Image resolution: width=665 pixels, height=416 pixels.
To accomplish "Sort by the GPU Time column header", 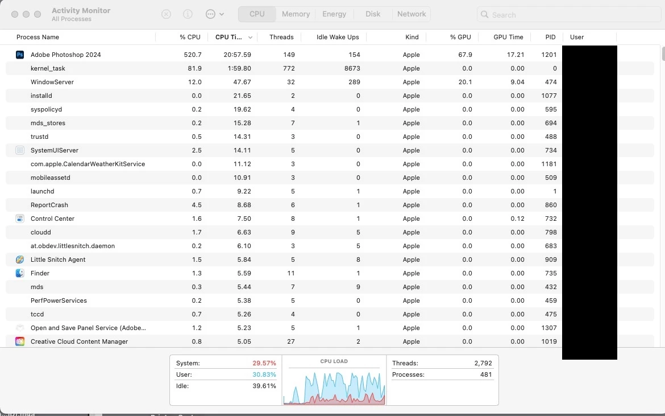I will pyautogui.click(x=508, y=37).
